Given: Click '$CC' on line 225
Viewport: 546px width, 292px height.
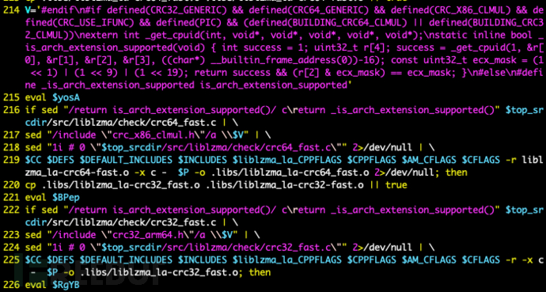Looking at the screenshot, I should (x=33, y=260).
